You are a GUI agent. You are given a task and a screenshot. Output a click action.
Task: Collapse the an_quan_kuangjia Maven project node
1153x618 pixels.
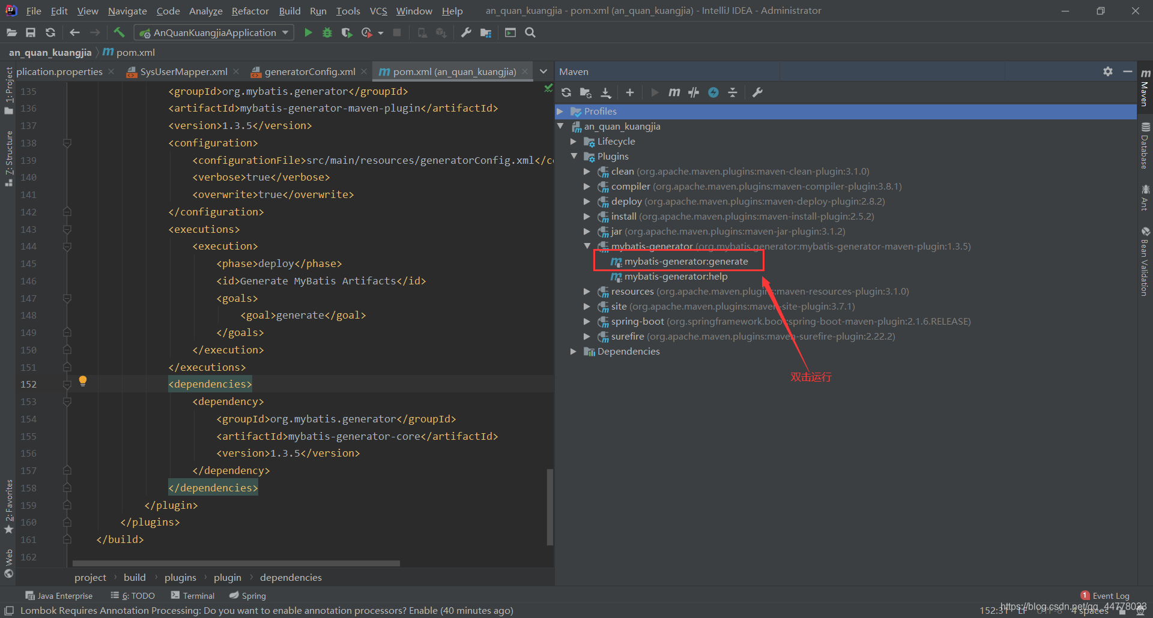(560, 127)
